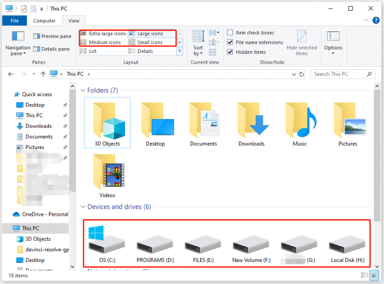The width and height of the screenshot is (384, 284).
Task: Select Small icons layout
Action: point(146,42)
